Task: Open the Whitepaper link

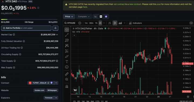Action: [x=52, y=90]
